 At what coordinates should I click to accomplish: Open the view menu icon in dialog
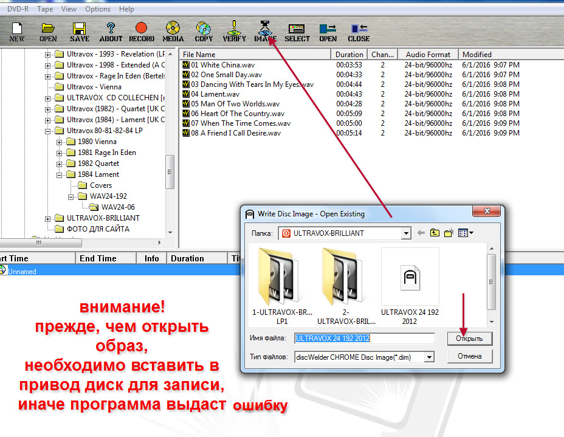pos(466,233)
